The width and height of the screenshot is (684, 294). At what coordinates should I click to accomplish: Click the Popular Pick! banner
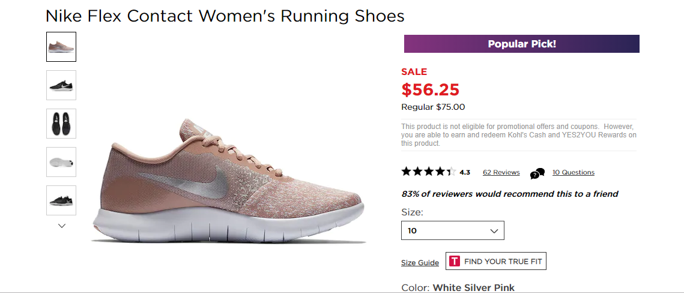(521, 44)
